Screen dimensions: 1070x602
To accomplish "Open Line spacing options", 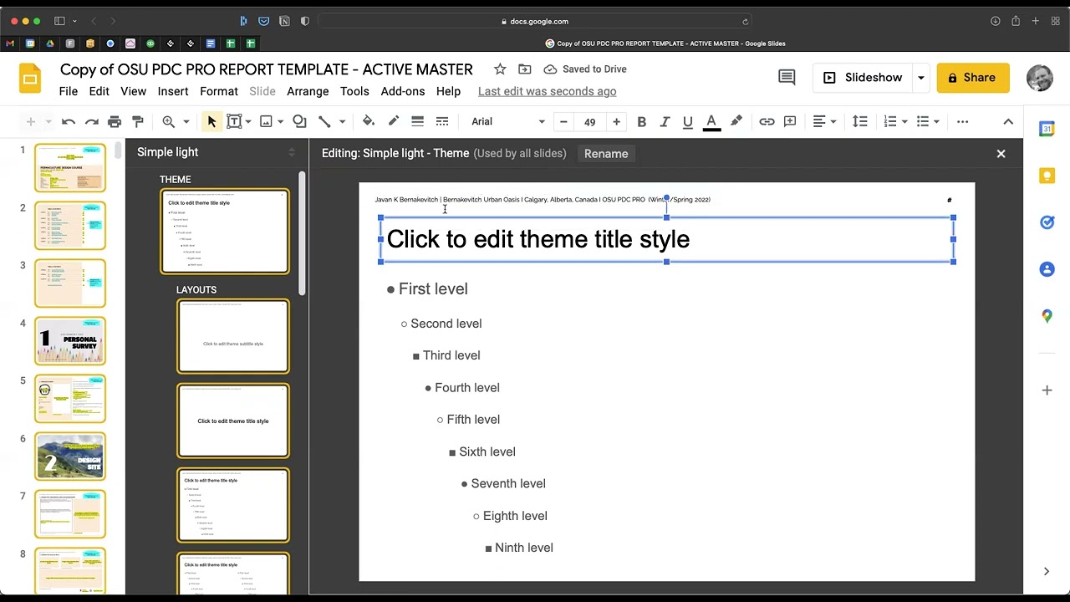I will (x=859, y=122).
